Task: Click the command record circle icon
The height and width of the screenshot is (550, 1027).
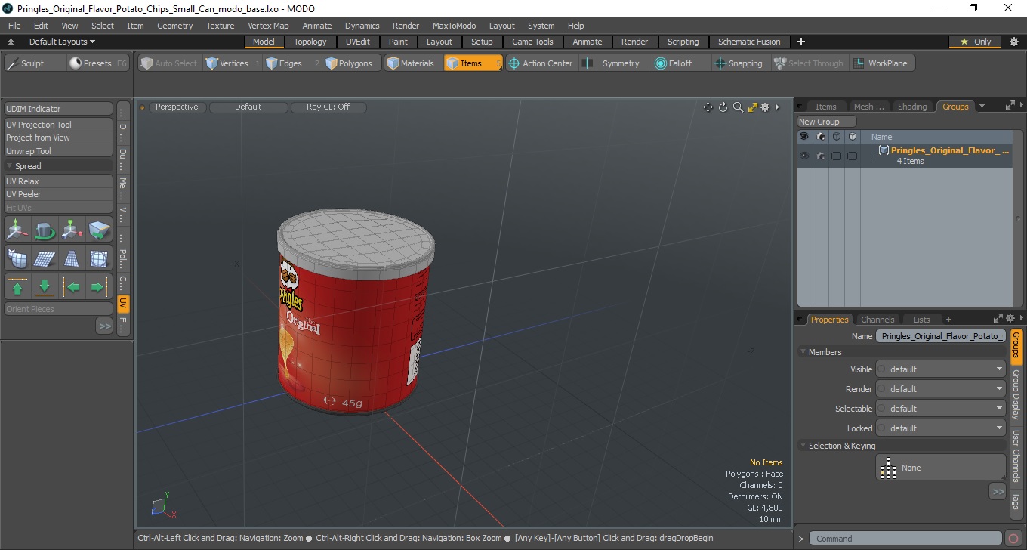Action: pyautogui.click(x=1014, y=539)
